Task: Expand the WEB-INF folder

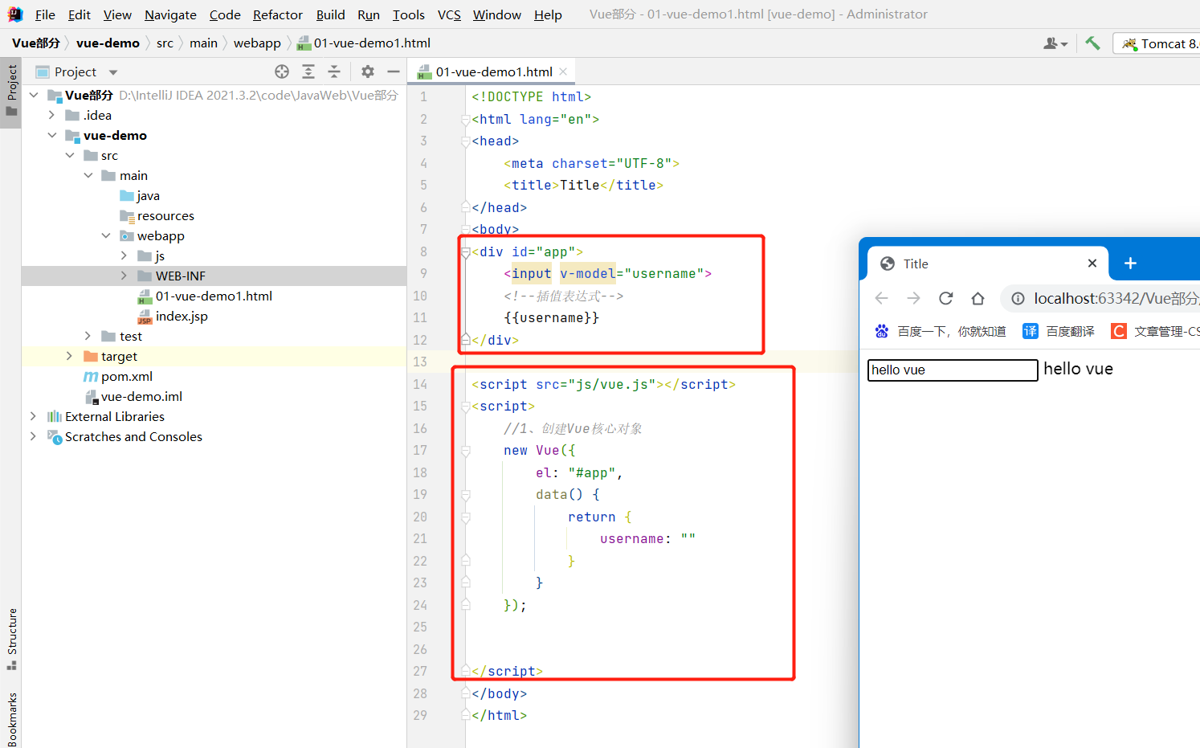Action: (x=124, y=276)
